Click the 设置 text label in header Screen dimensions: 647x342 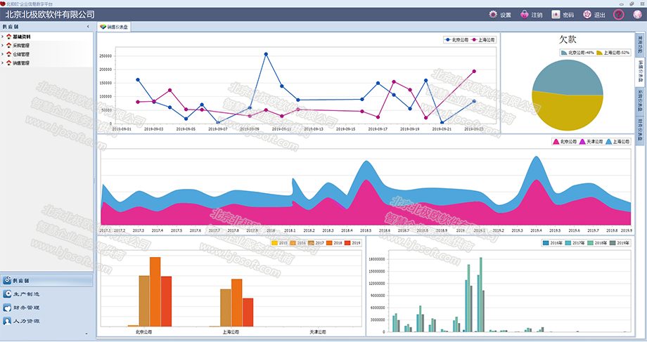pos(506,15)
